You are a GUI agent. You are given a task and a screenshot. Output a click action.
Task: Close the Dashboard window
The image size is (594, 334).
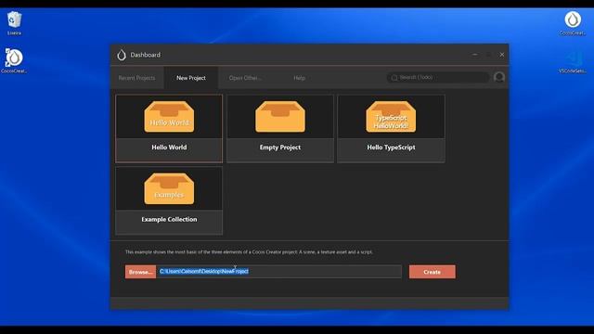pos(502,55)
